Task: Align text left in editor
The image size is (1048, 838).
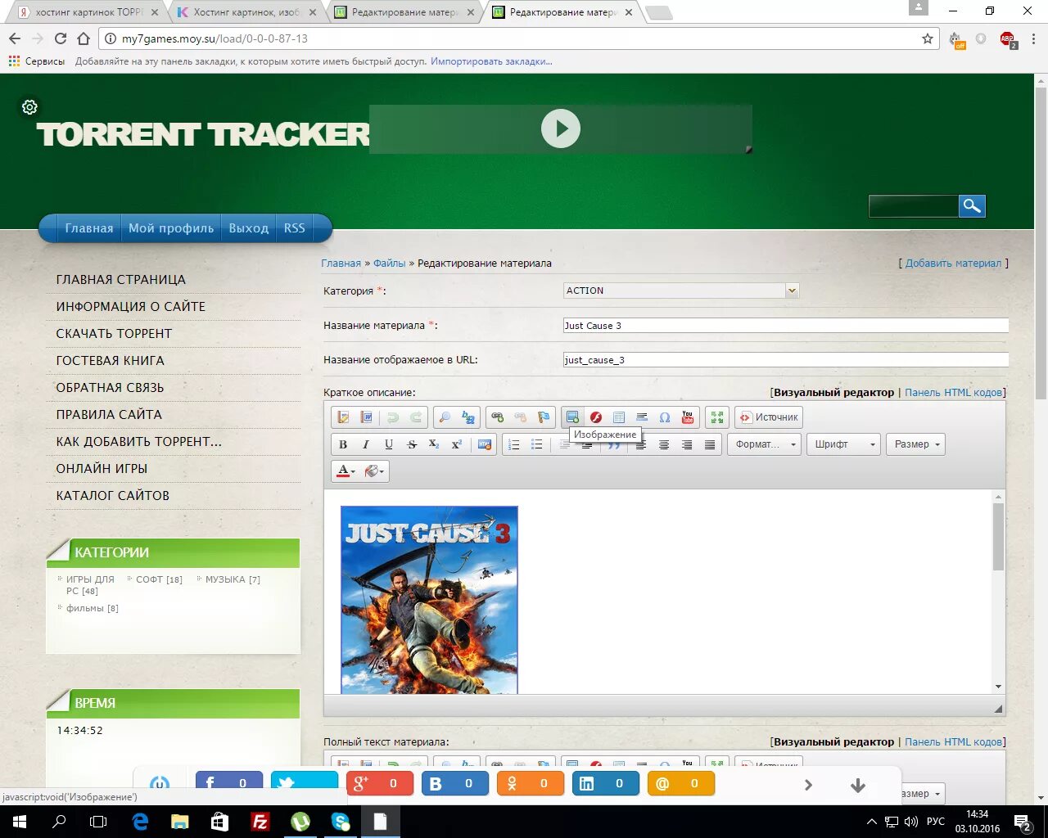Action: point(641,444)
